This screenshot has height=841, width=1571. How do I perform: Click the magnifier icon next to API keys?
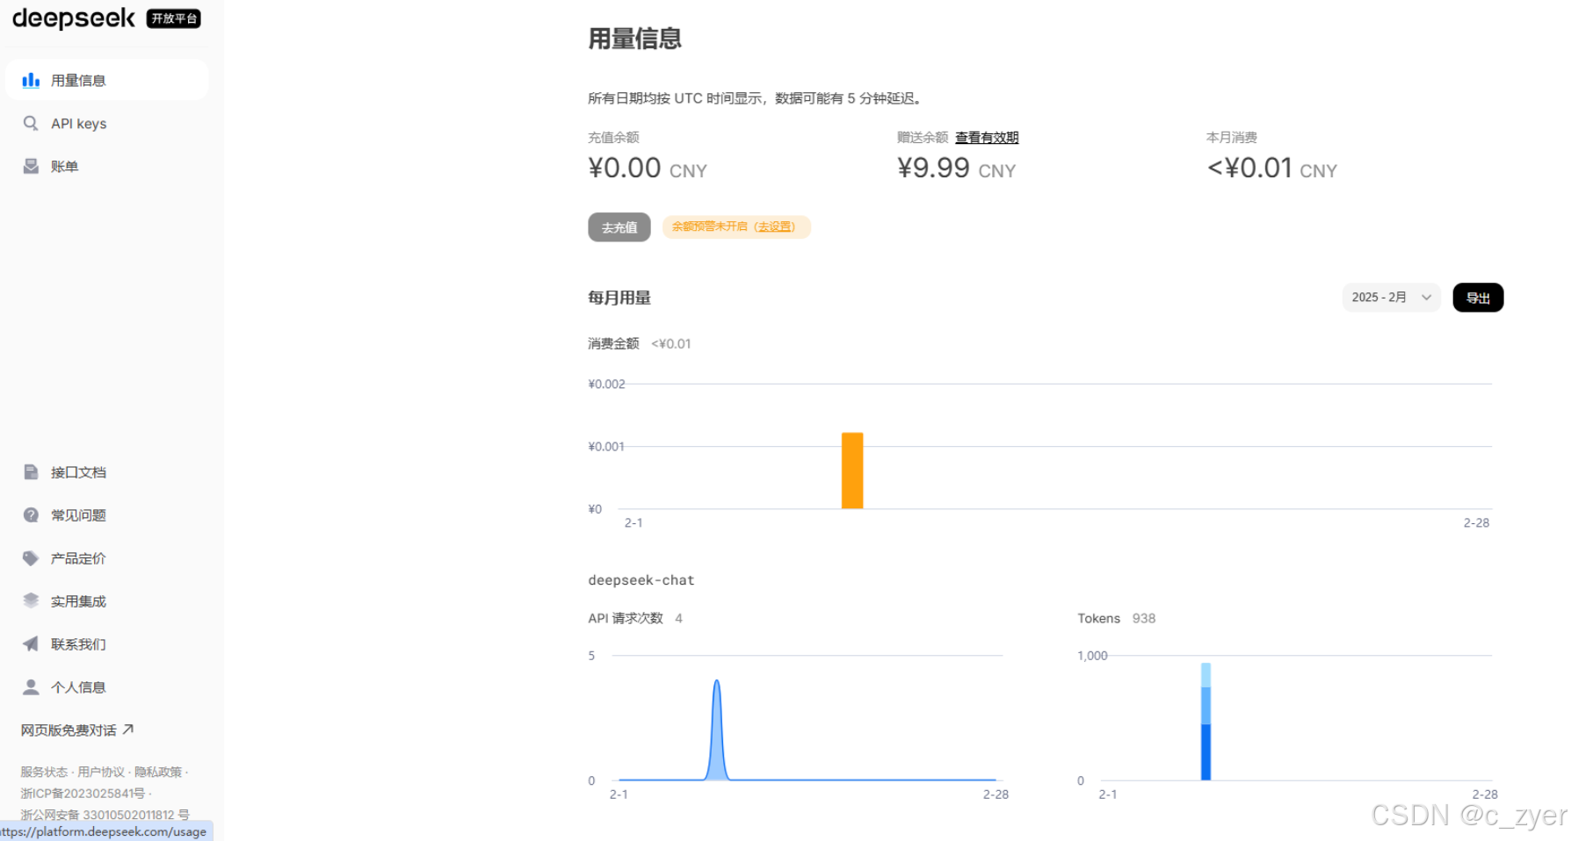click(31, 123)
